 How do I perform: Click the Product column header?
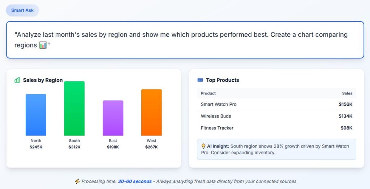pyautogui.click(x=208, y=93)
